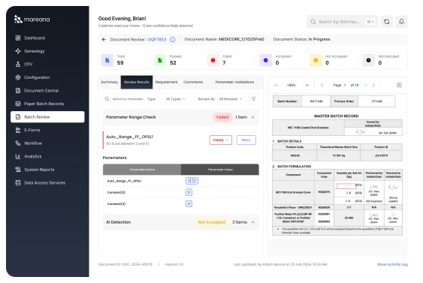The height and width of the screenshot is (283, 423).
Task: Click the Constant(4) value chip
Action: point(189,203)
